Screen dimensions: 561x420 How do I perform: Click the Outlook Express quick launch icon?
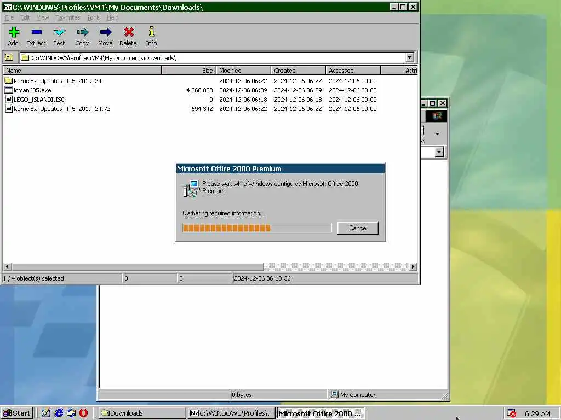[x=71, y=413]
